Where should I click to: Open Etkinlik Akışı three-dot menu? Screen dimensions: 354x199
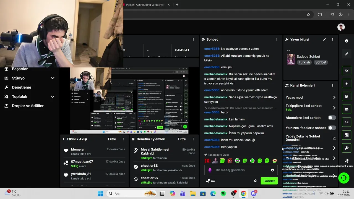123,139
